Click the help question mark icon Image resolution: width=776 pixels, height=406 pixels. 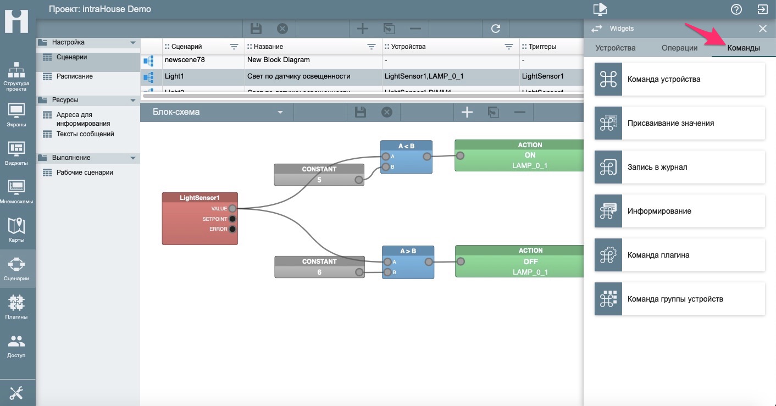[x=736, y=9]
